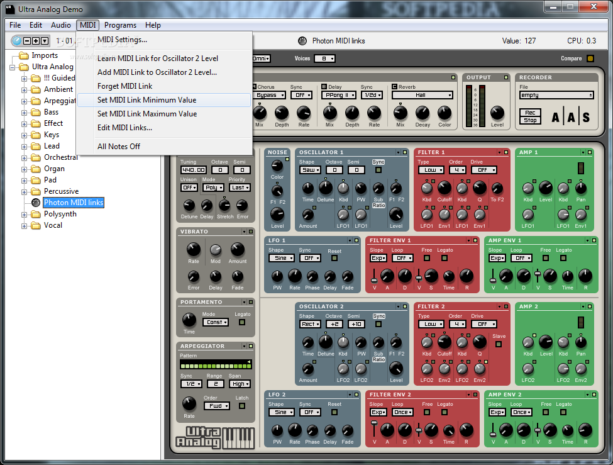Click the Arpeggiator Pattern step display
Viewport: 613px width, 465px height.
[x=216, y=365]
